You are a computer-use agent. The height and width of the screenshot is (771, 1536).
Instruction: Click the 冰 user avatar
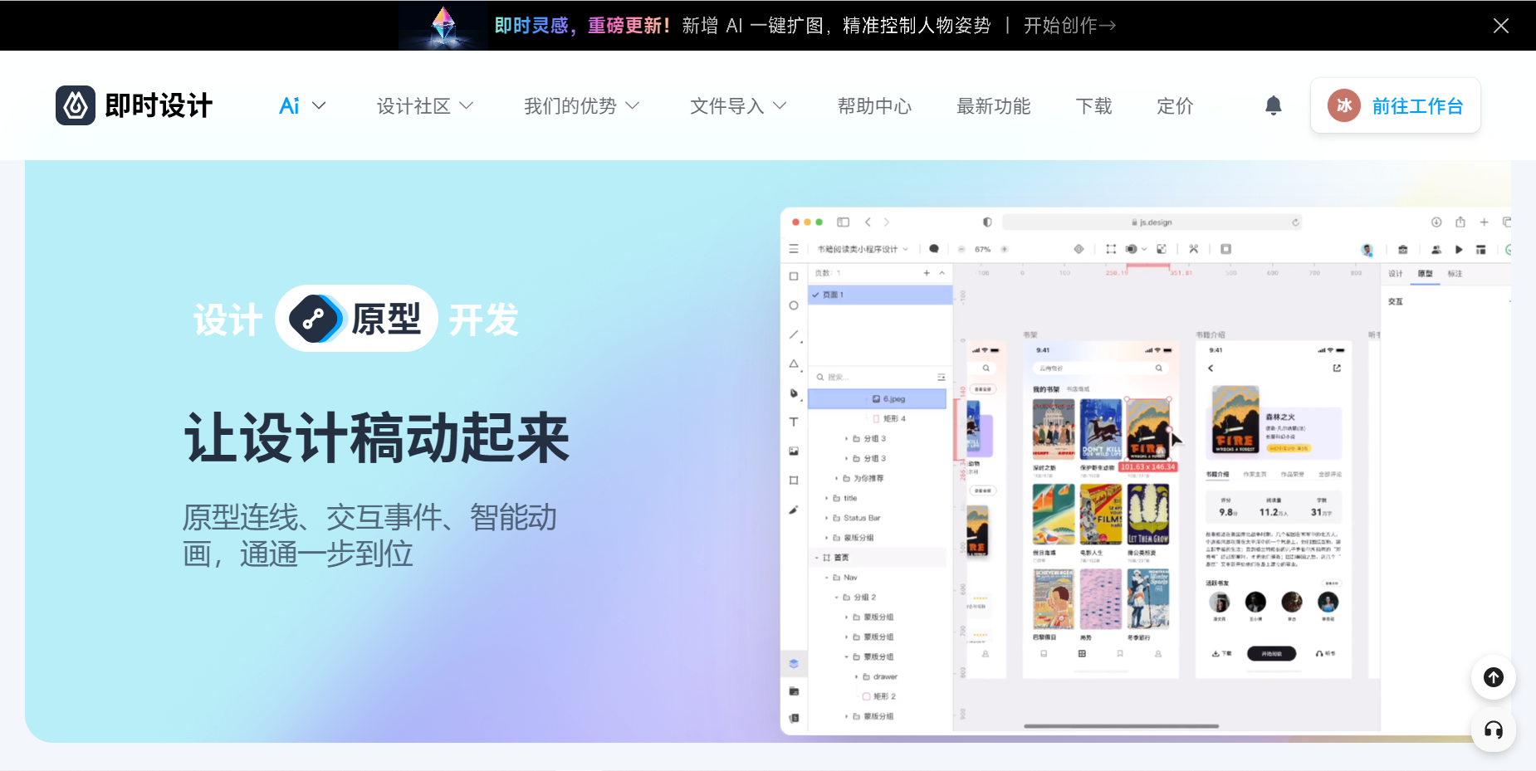click(x=1343, y=105)
